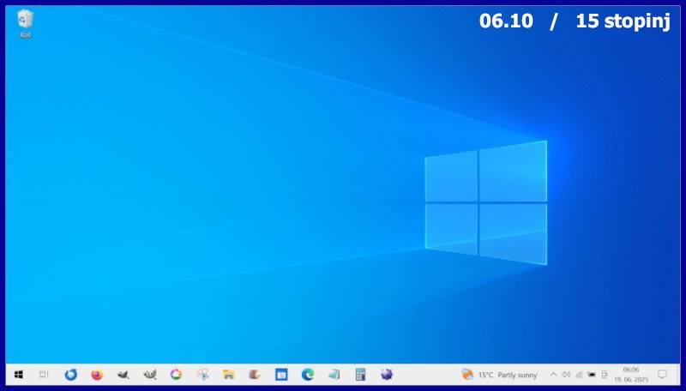Screen dimensions: 686x391
Task: Launch GIMP Wilber icon on the taskbar
Action: click(149, 375)
